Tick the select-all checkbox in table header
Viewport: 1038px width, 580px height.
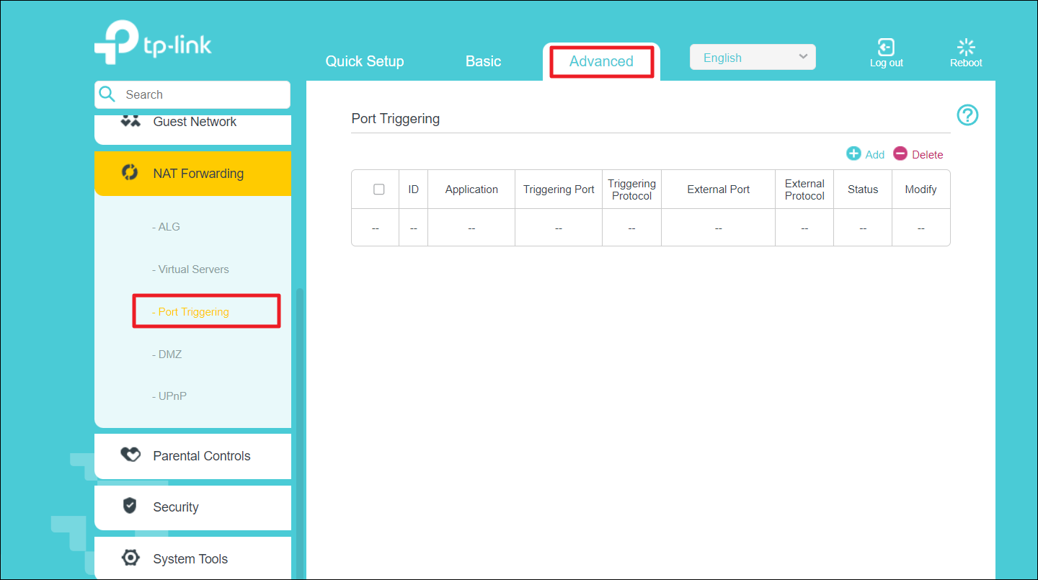pyautogui.click(x=379, y=189)
